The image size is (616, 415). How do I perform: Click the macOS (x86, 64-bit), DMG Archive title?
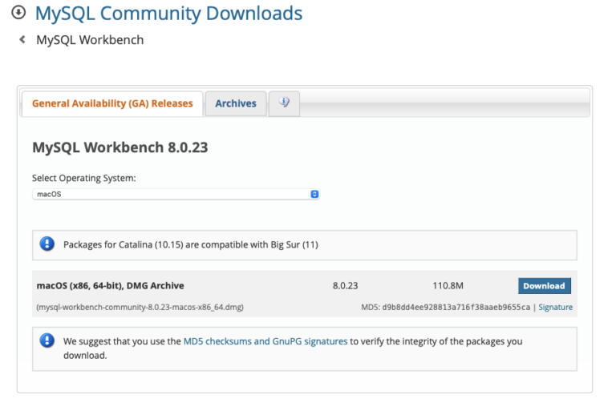[x=111, y=285]
